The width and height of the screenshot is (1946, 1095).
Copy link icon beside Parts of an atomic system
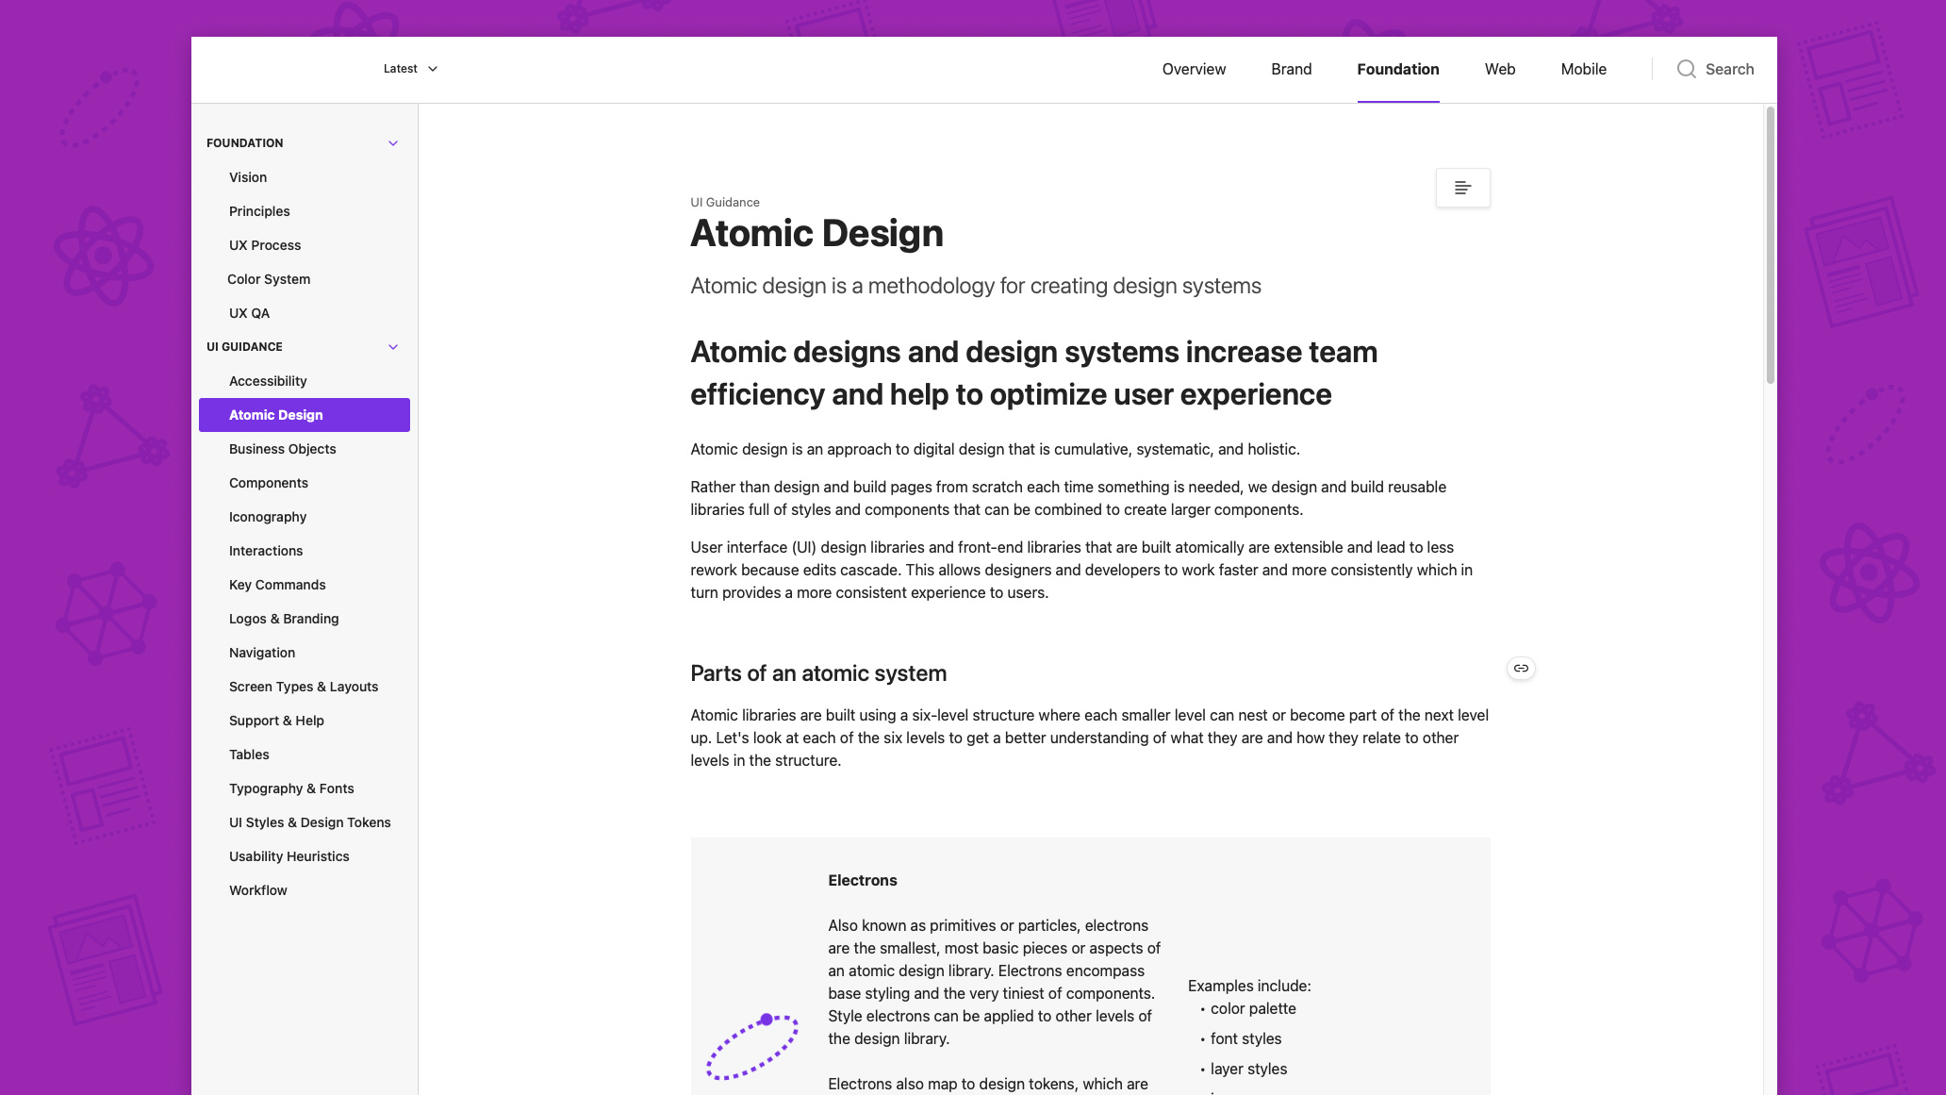point(1521,668)
